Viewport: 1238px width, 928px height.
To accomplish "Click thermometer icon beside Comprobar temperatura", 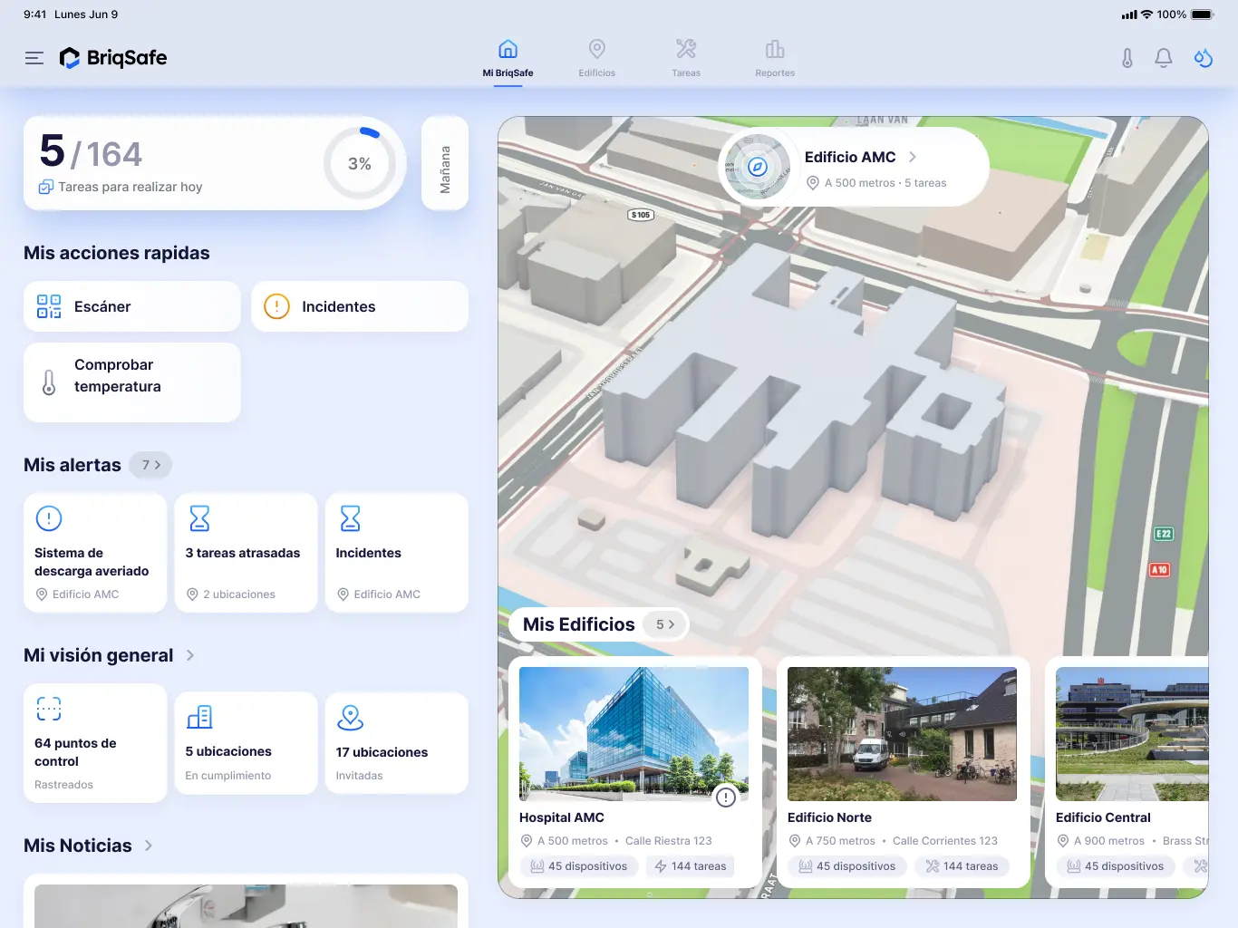I will tap(49, 382).
